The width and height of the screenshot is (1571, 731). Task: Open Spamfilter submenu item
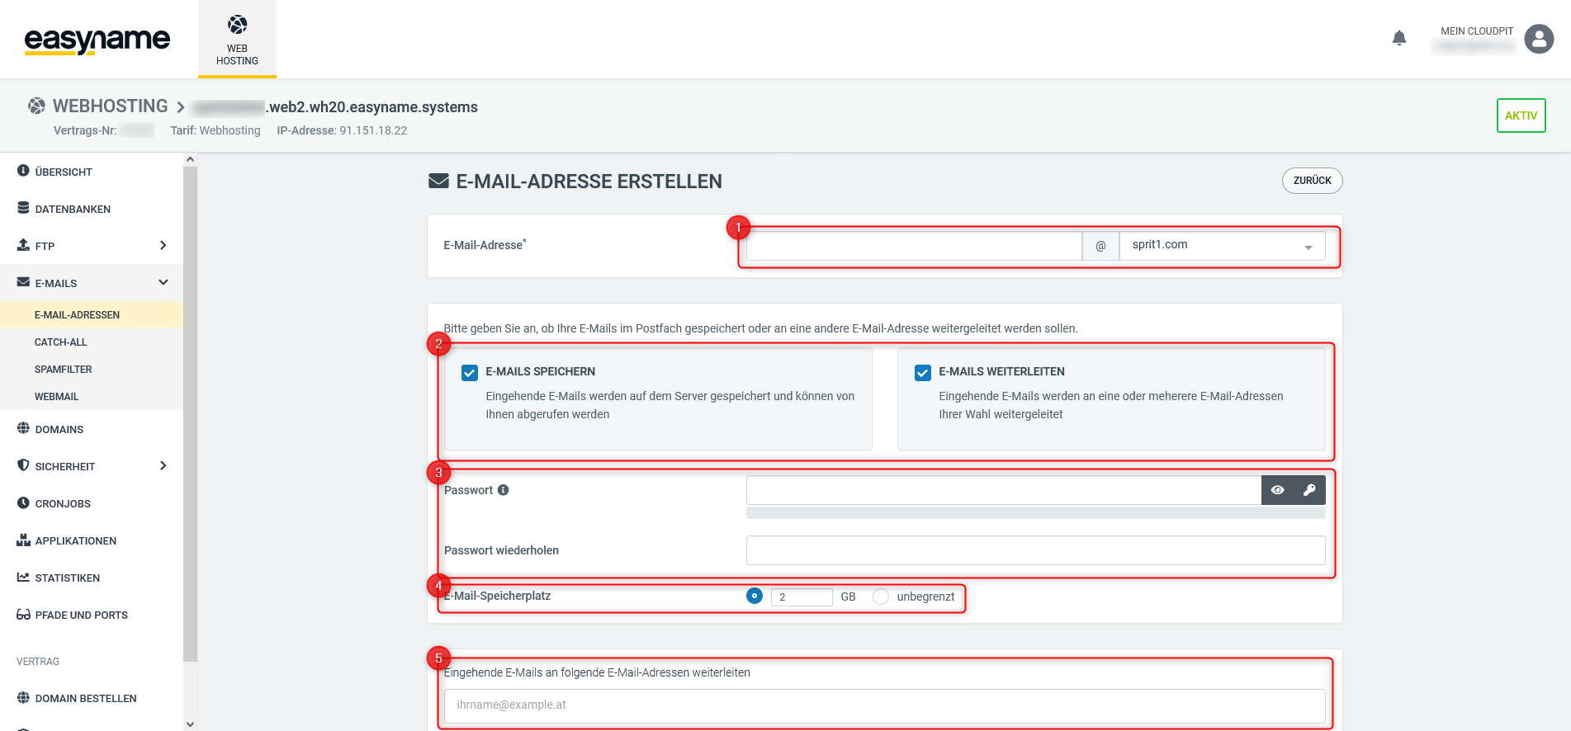point(63,370)
